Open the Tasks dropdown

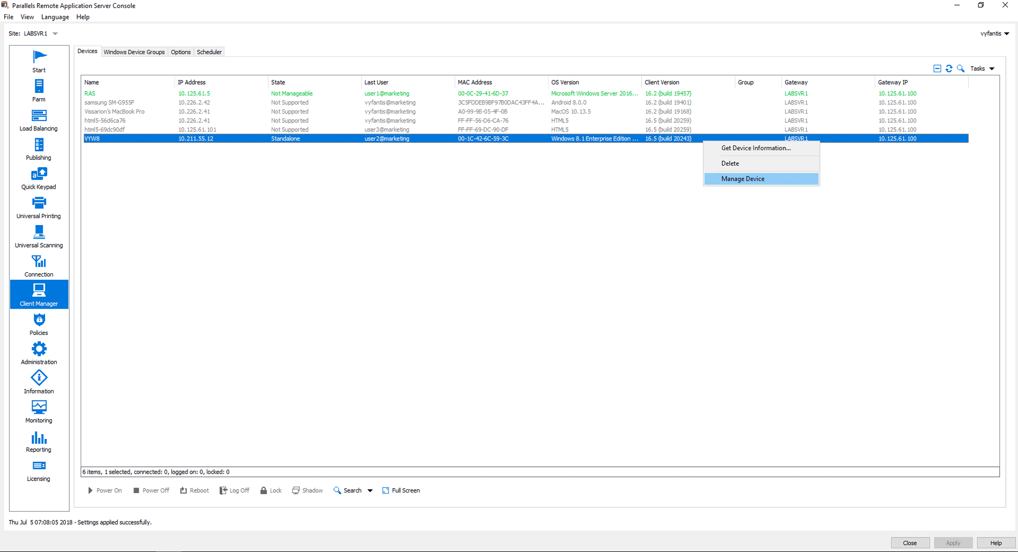(x=983, y=69)
